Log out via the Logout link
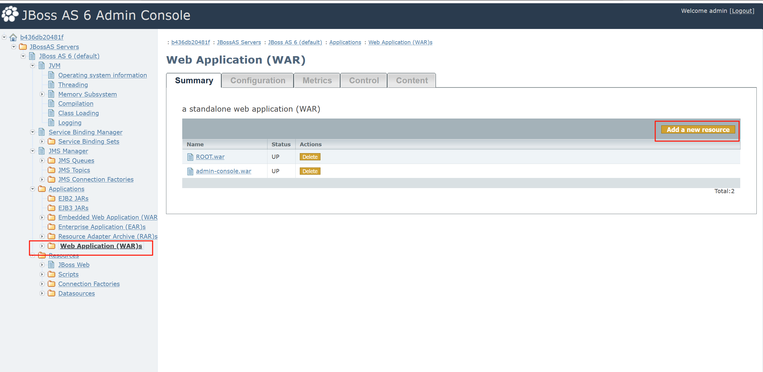763x372 pixels. pyautogui.click(x=742, y=11)
